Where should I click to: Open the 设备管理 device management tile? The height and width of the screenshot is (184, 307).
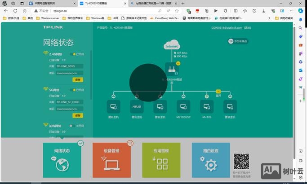click(x=111, y=160)
